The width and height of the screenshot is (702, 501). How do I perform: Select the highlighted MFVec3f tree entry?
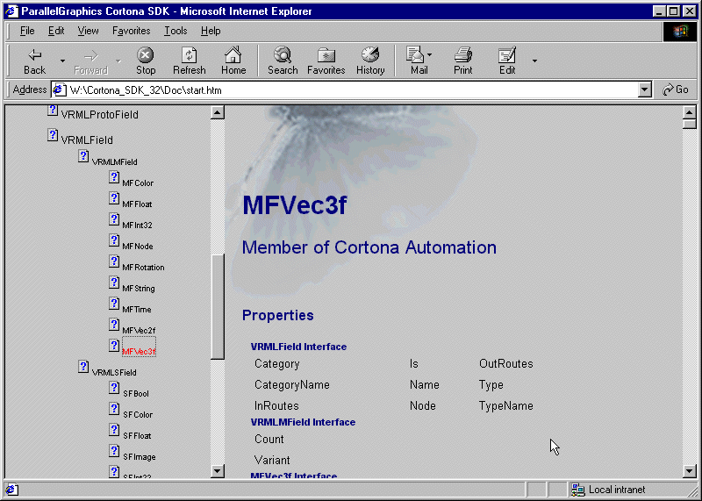click(x=139, y=352)
